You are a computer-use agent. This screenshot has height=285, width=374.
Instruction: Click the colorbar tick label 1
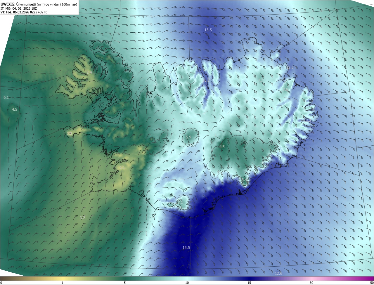click(x=63, y=283)
